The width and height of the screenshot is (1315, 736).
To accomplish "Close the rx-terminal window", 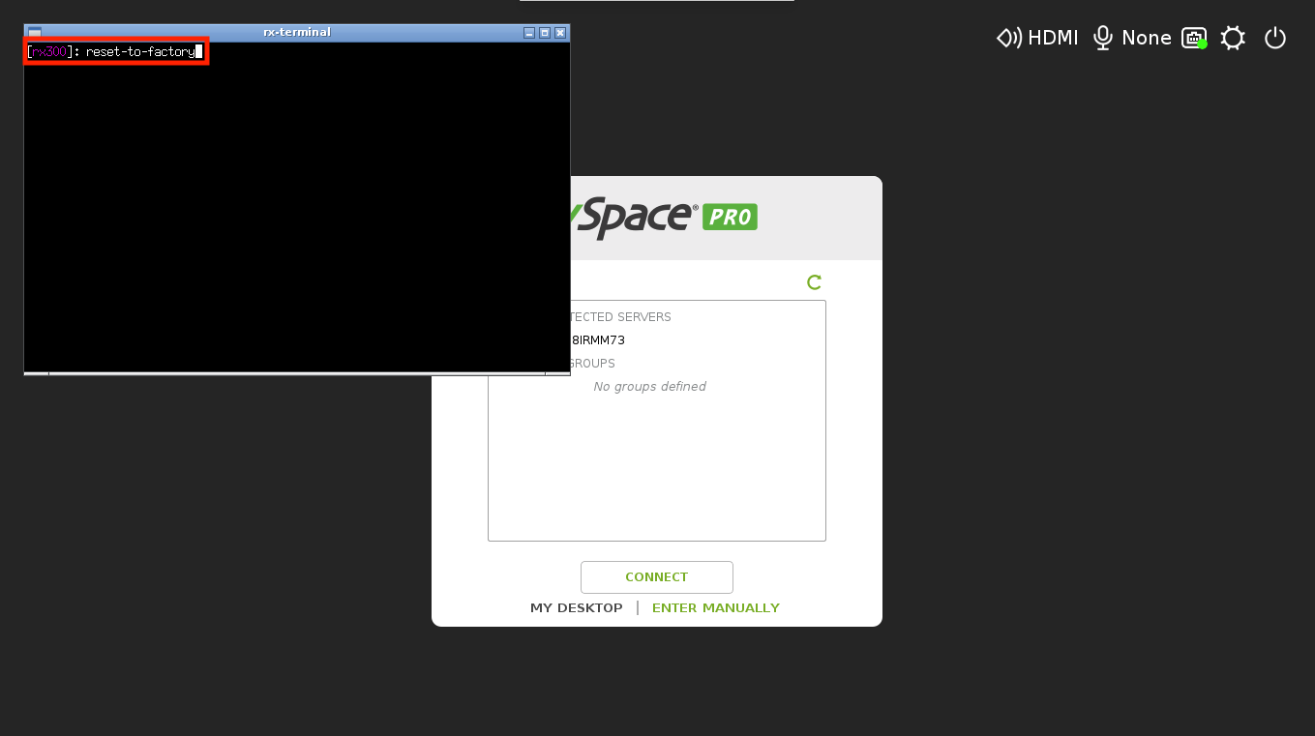I will click(560, 33).
